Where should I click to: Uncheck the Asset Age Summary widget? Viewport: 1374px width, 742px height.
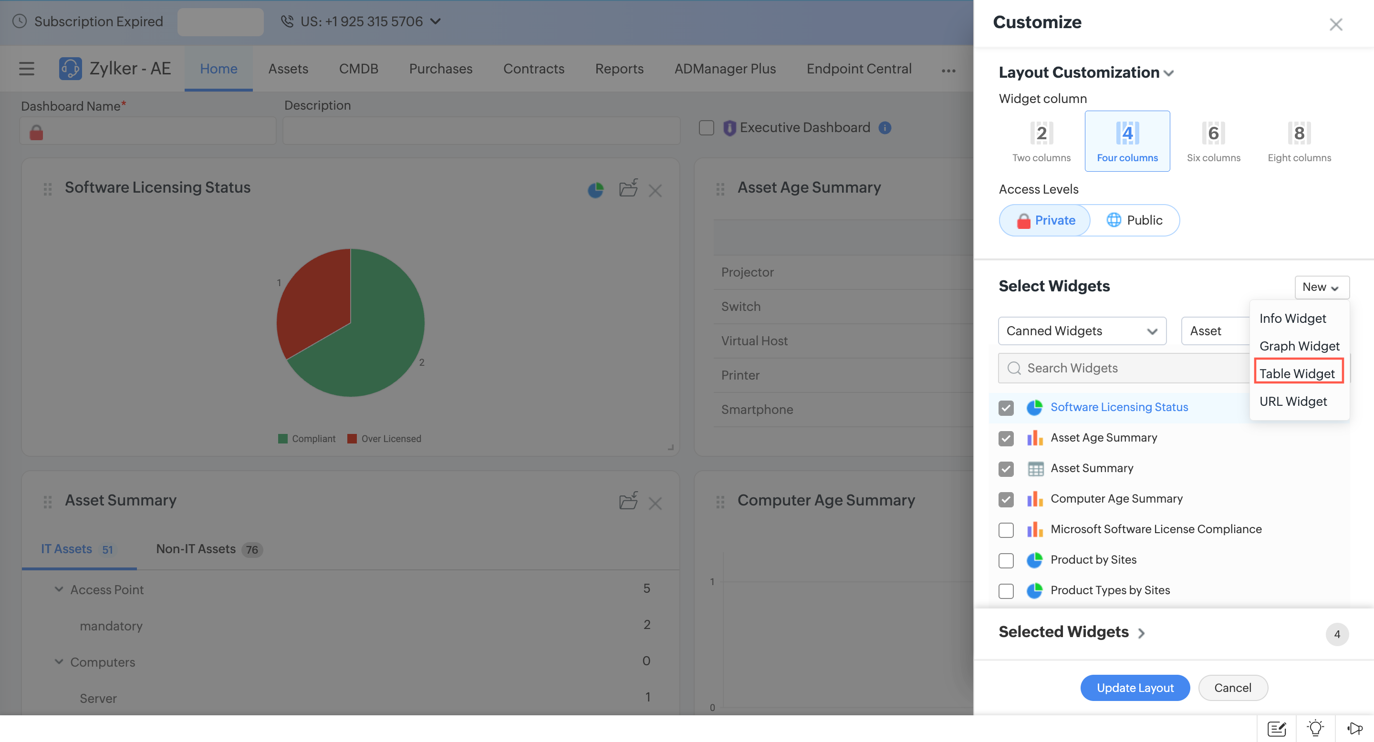(1006, 438)
